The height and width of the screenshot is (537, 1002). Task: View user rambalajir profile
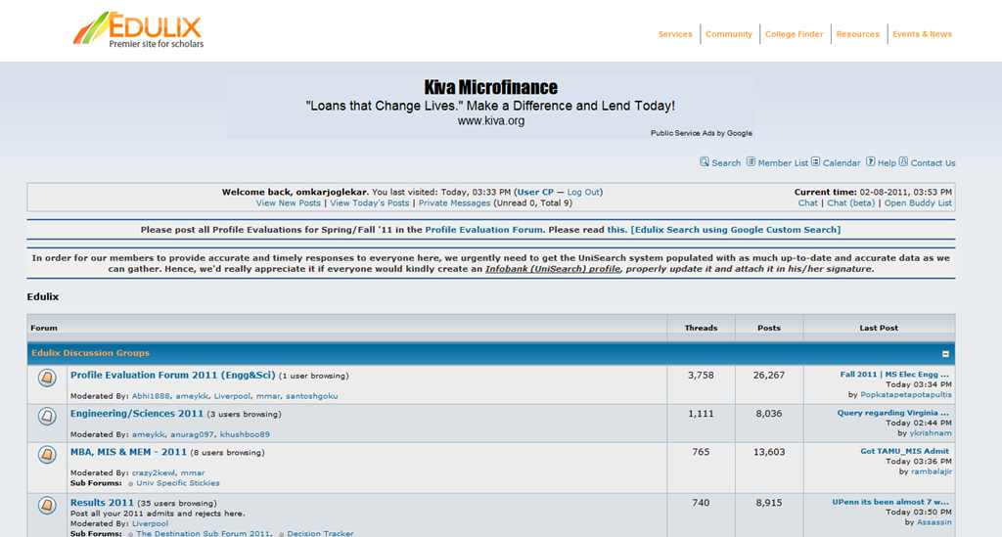tap(932, 471)
